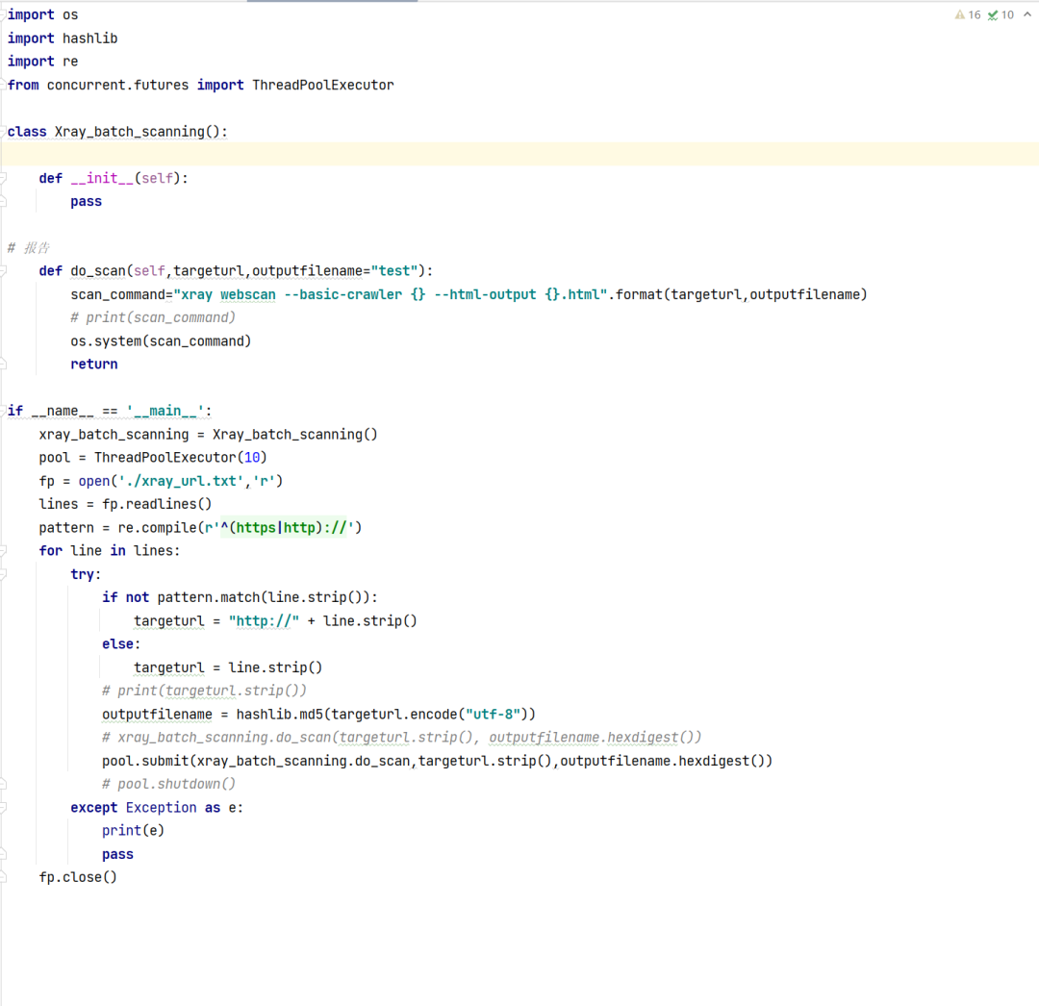The height and width of the screenshot is (1006, 1039).
Task: Collapse the imports fold marker at import os
Action: [x=3, y=14]
